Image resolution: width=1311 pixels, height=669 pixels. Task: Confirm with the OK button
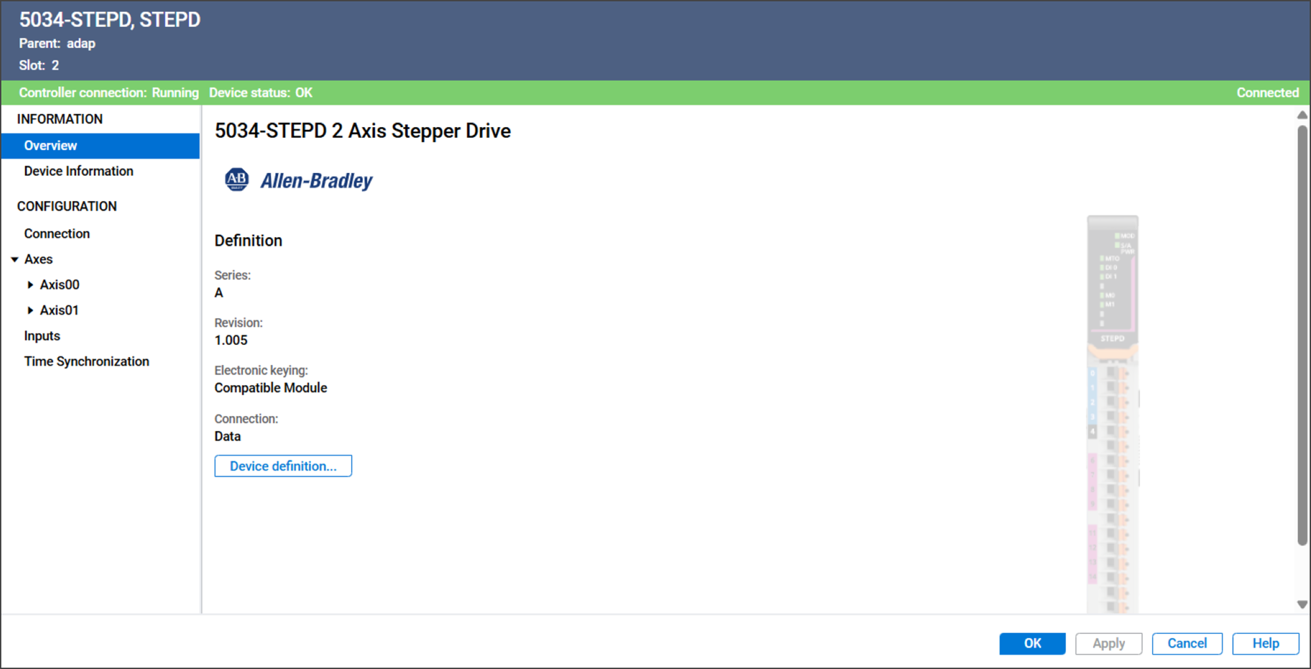click(x=1032, y=643)
